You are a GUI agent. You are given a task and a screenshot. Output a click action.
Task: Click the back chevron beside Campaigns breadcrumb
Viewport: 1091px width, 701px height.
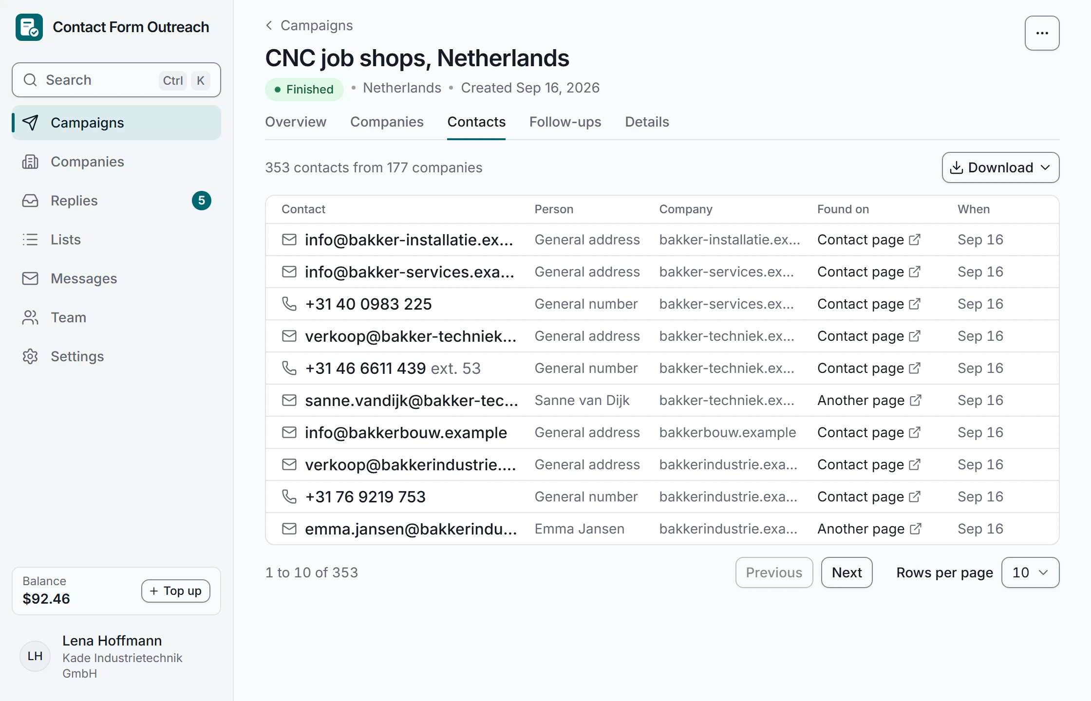pyautogui.click(x=269, y=25)
